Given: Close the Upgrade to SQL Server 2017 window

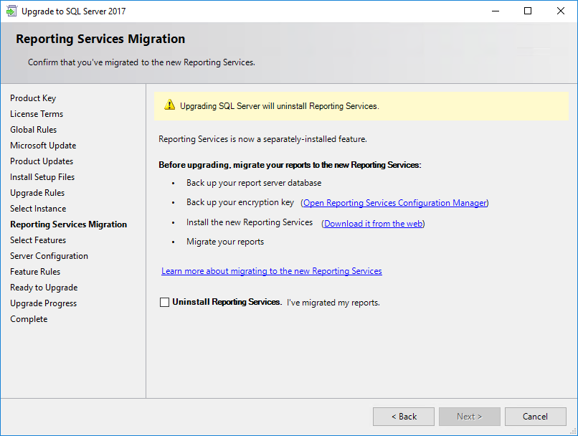Looking at the screenshot, I should tap(561, 11).
